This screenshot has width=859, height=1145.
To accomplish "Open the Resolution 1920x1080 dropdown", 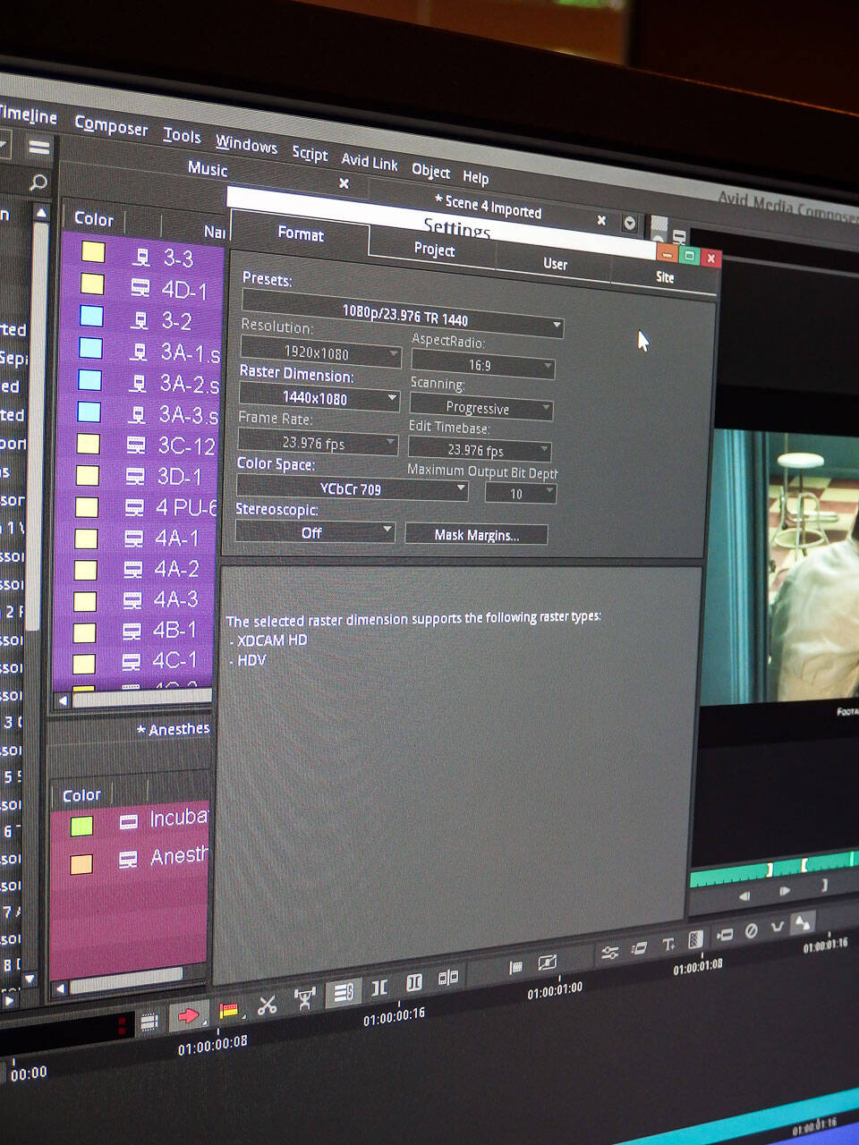I will (x=321, y=352).
